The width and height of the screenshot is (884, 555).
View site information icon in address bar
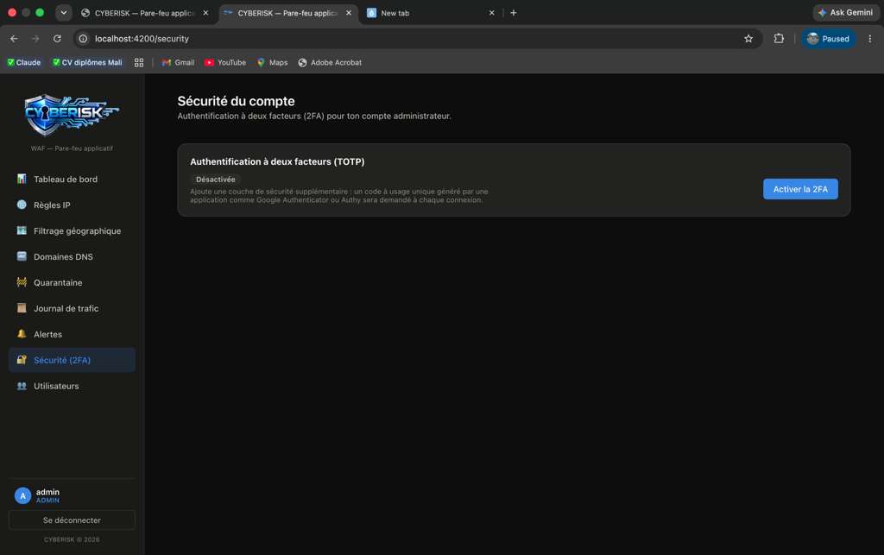point(83,38)
